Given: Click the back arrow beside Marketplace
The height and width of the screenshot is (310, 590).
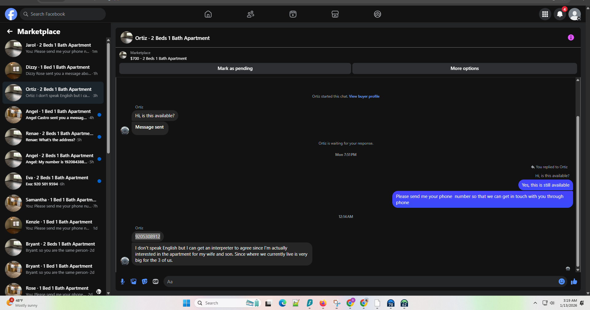Looking at the screenshot, I should click(10, 31).
